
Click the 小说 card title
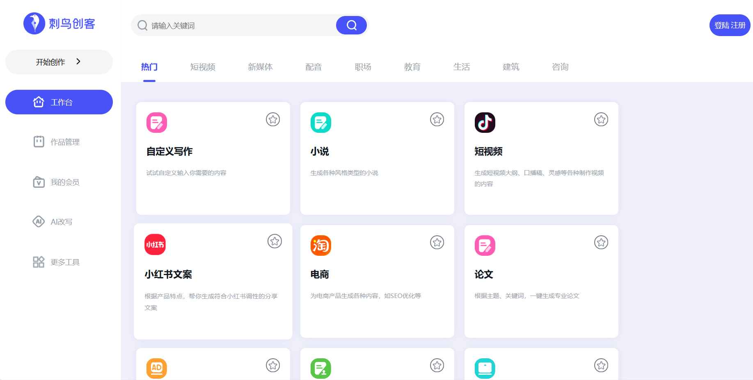coord(320,151)
